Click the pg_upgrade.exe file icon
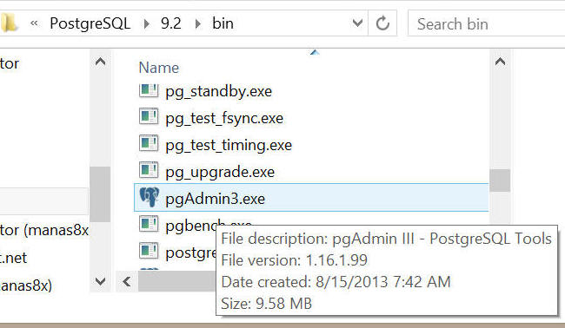565x328 pixels. (x=149, y=170)
